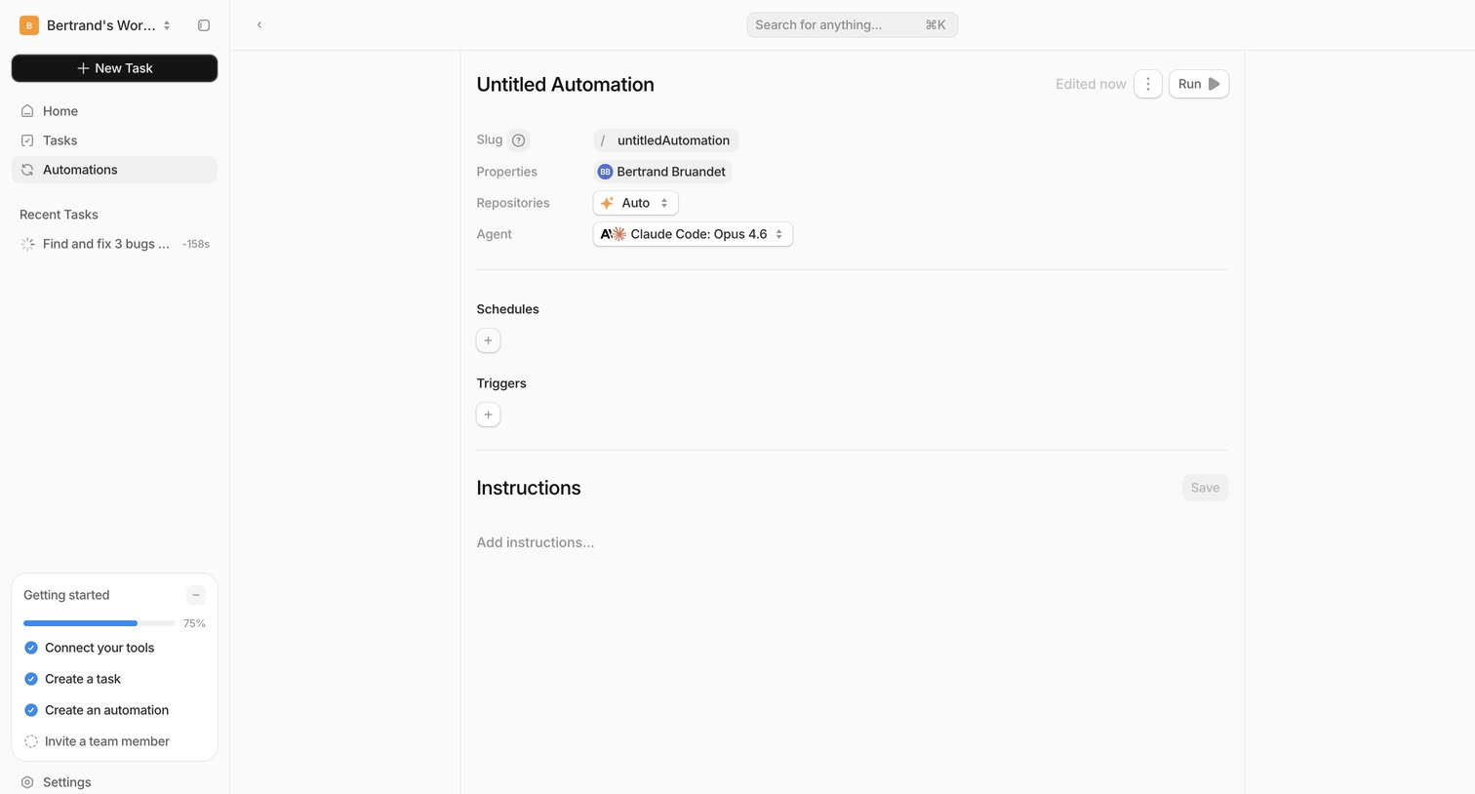
Task: Click the Add instructions text area
Action: pos(536,542)
